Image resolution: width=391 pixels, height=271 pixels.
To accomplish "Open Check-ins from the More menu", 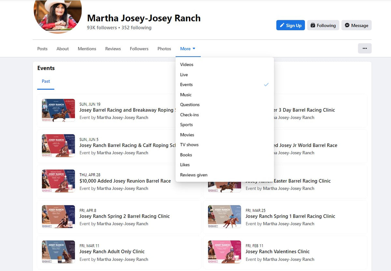I will pyautogui.click(x=224, y=115).
